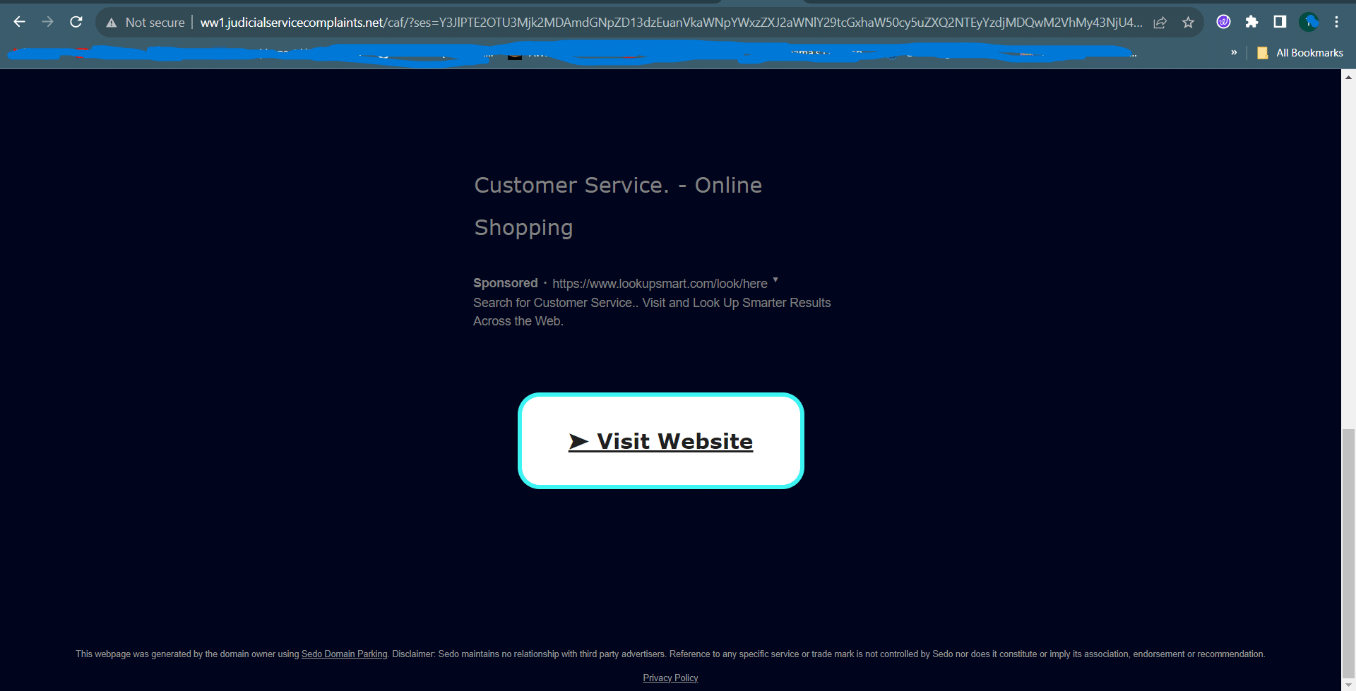Screen dimensions: 1356x691
Task: Open the Sedo Domain Parking link
Action: [x=344, y=654]
